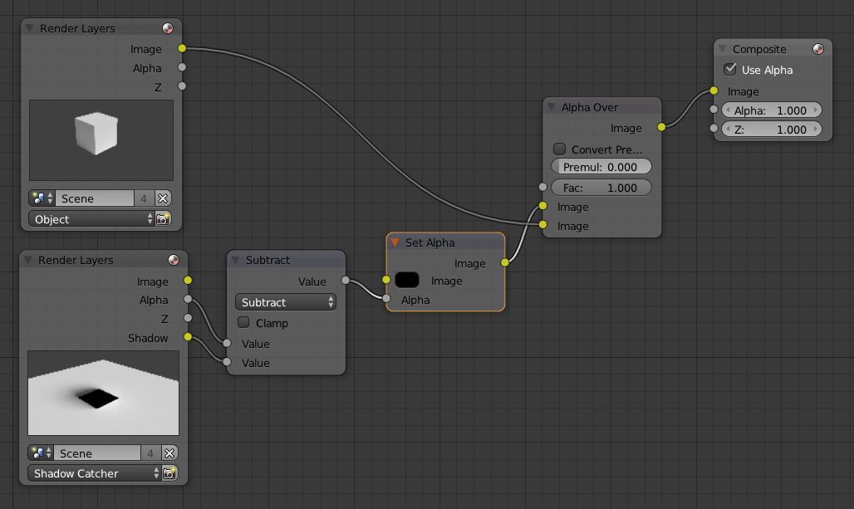Enable Use Alpha on the Composite node
Viewport: 854px width, 509px height.
click(x=732, y=70)
